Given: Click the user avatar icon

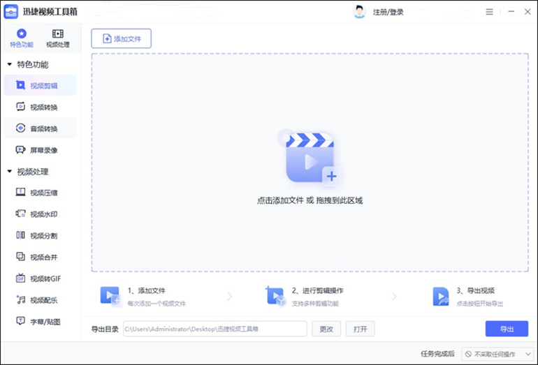Looking at the screenshot, I should tap(359, 12).
